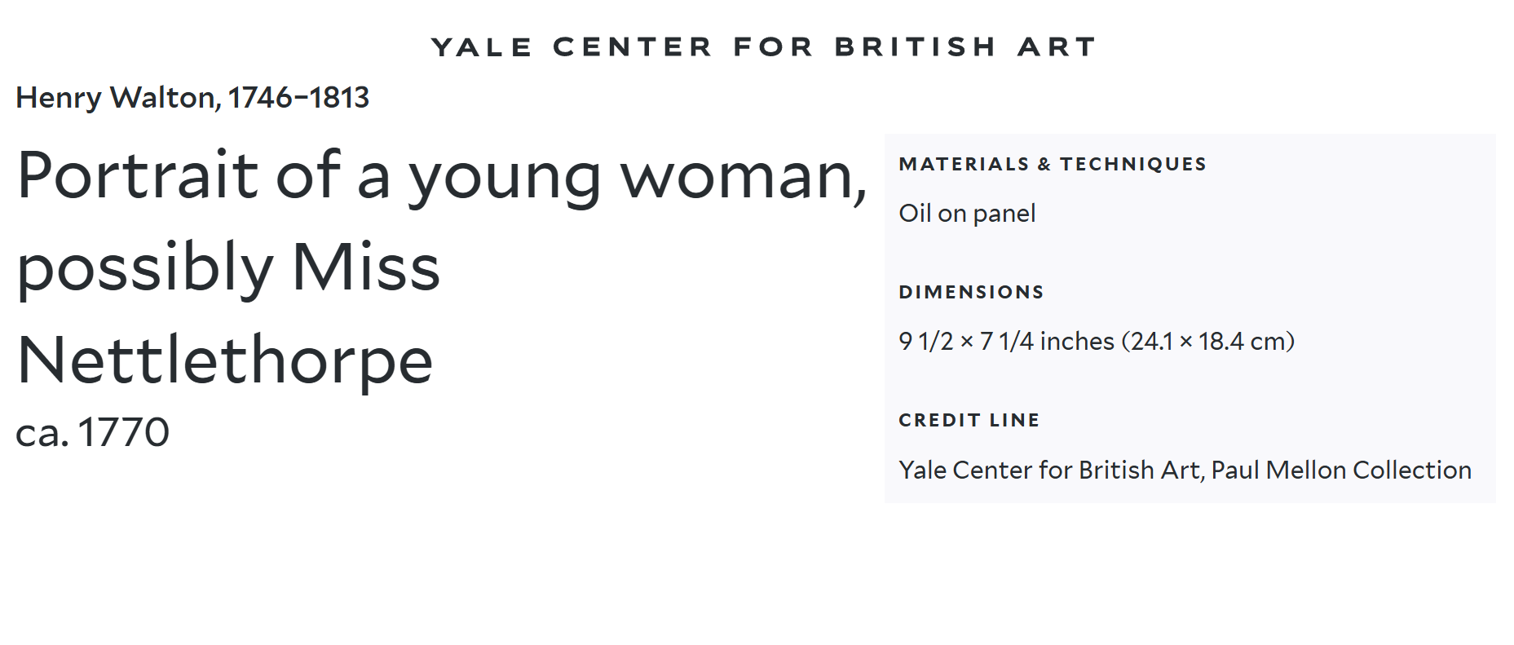Click the date "ca. 1770"

point(93,432)
